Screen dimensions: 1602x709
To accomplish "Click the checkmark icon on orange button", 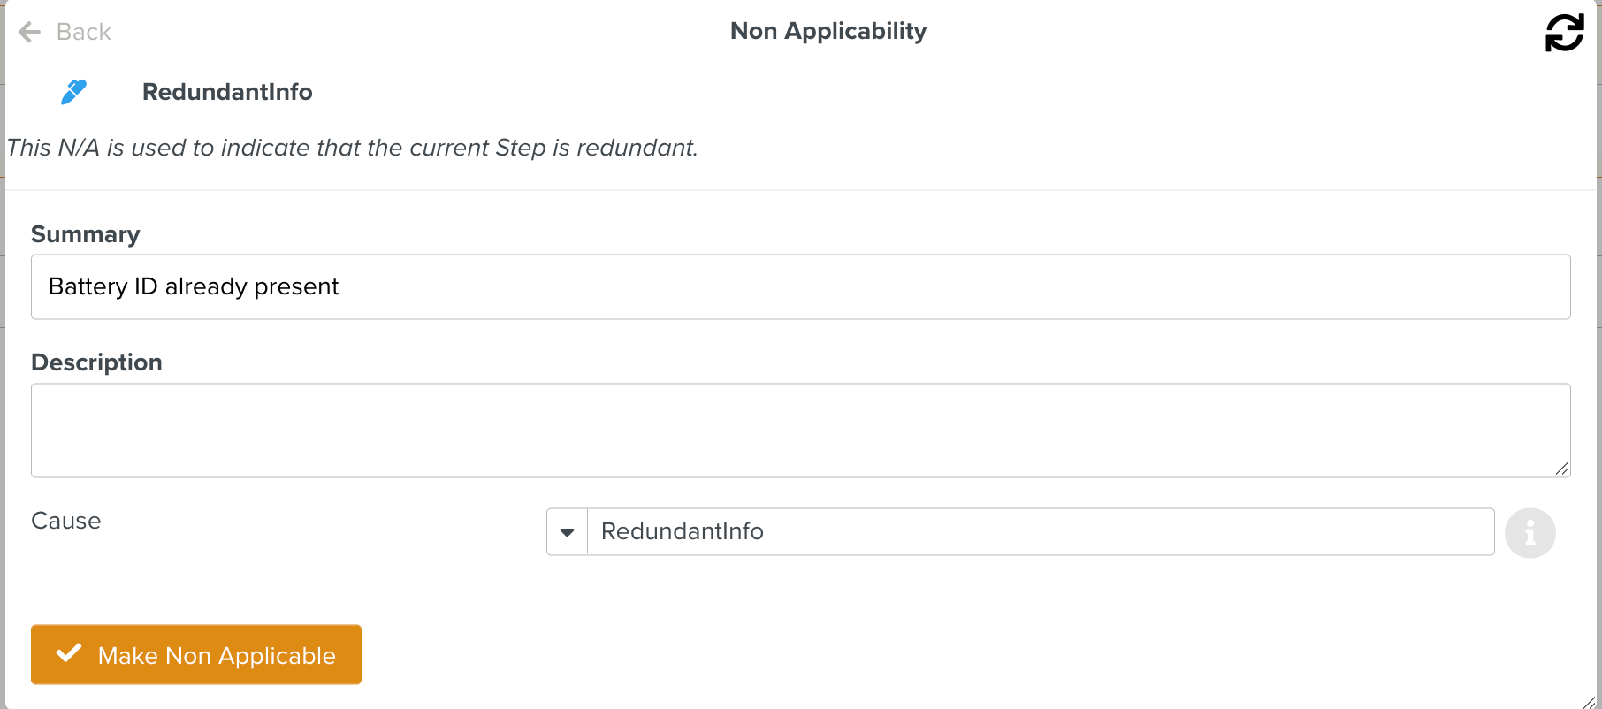I will click(x=69, y=654).
